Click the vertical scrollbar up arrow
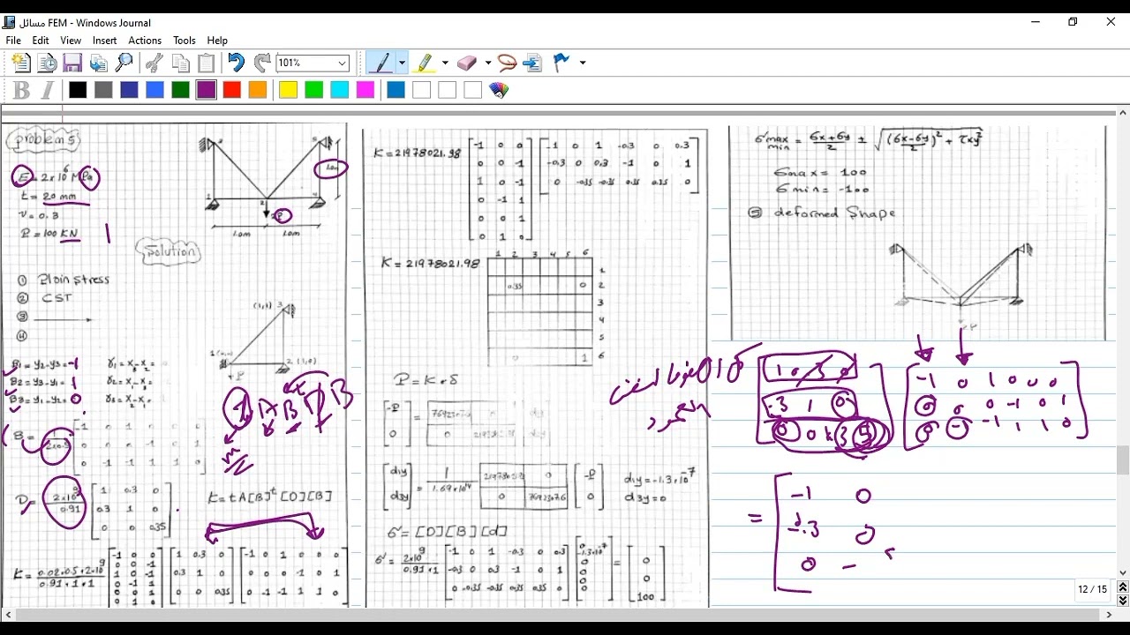 (1123, 113)
